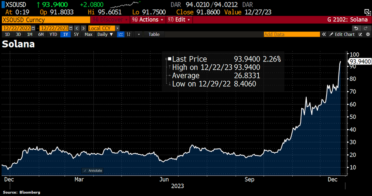
Task: Open the Table view
Action: [154, 34]
